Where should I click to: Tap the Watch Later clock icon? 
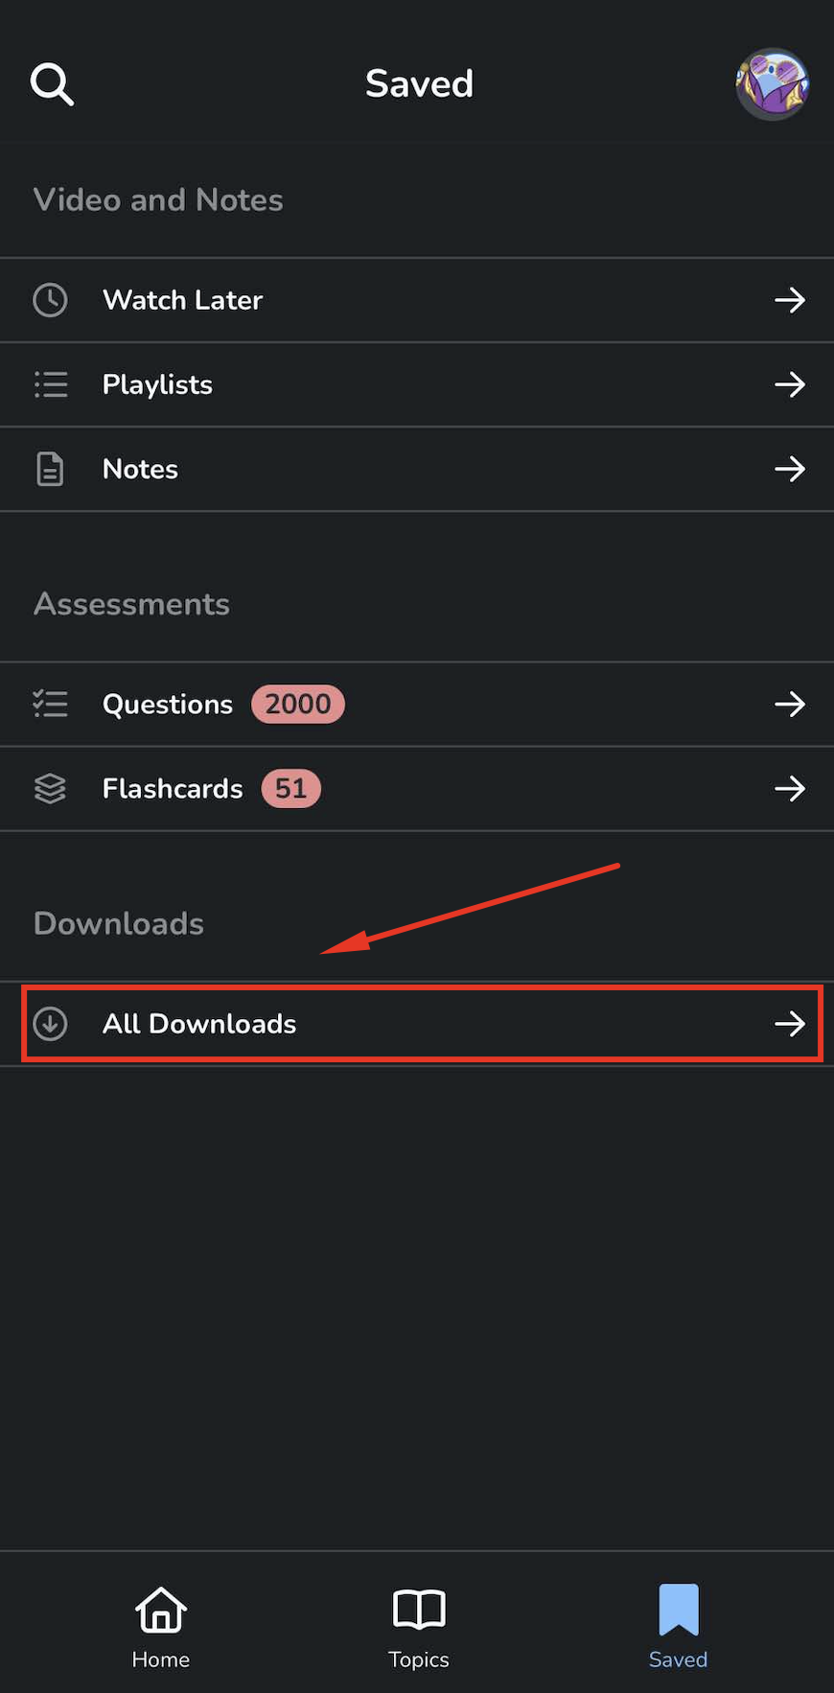pos(50,300)
